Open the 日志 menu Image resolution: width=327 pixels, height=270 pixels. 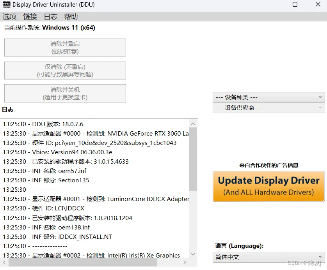tap(50, 17)
